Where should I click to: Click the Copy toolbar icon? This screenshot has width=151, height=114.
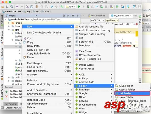coord(32,7)
